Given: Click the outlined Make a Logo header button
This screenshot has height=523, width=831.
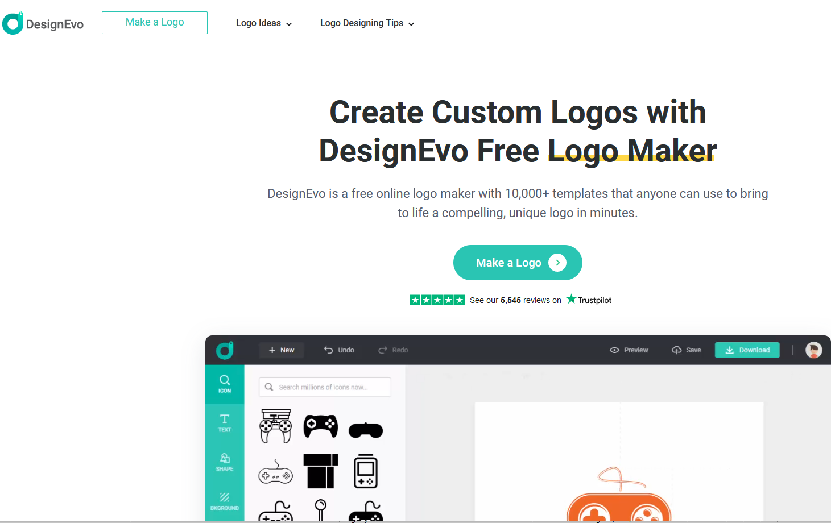Looking at the screenshot, I should [x=155, y=23].
